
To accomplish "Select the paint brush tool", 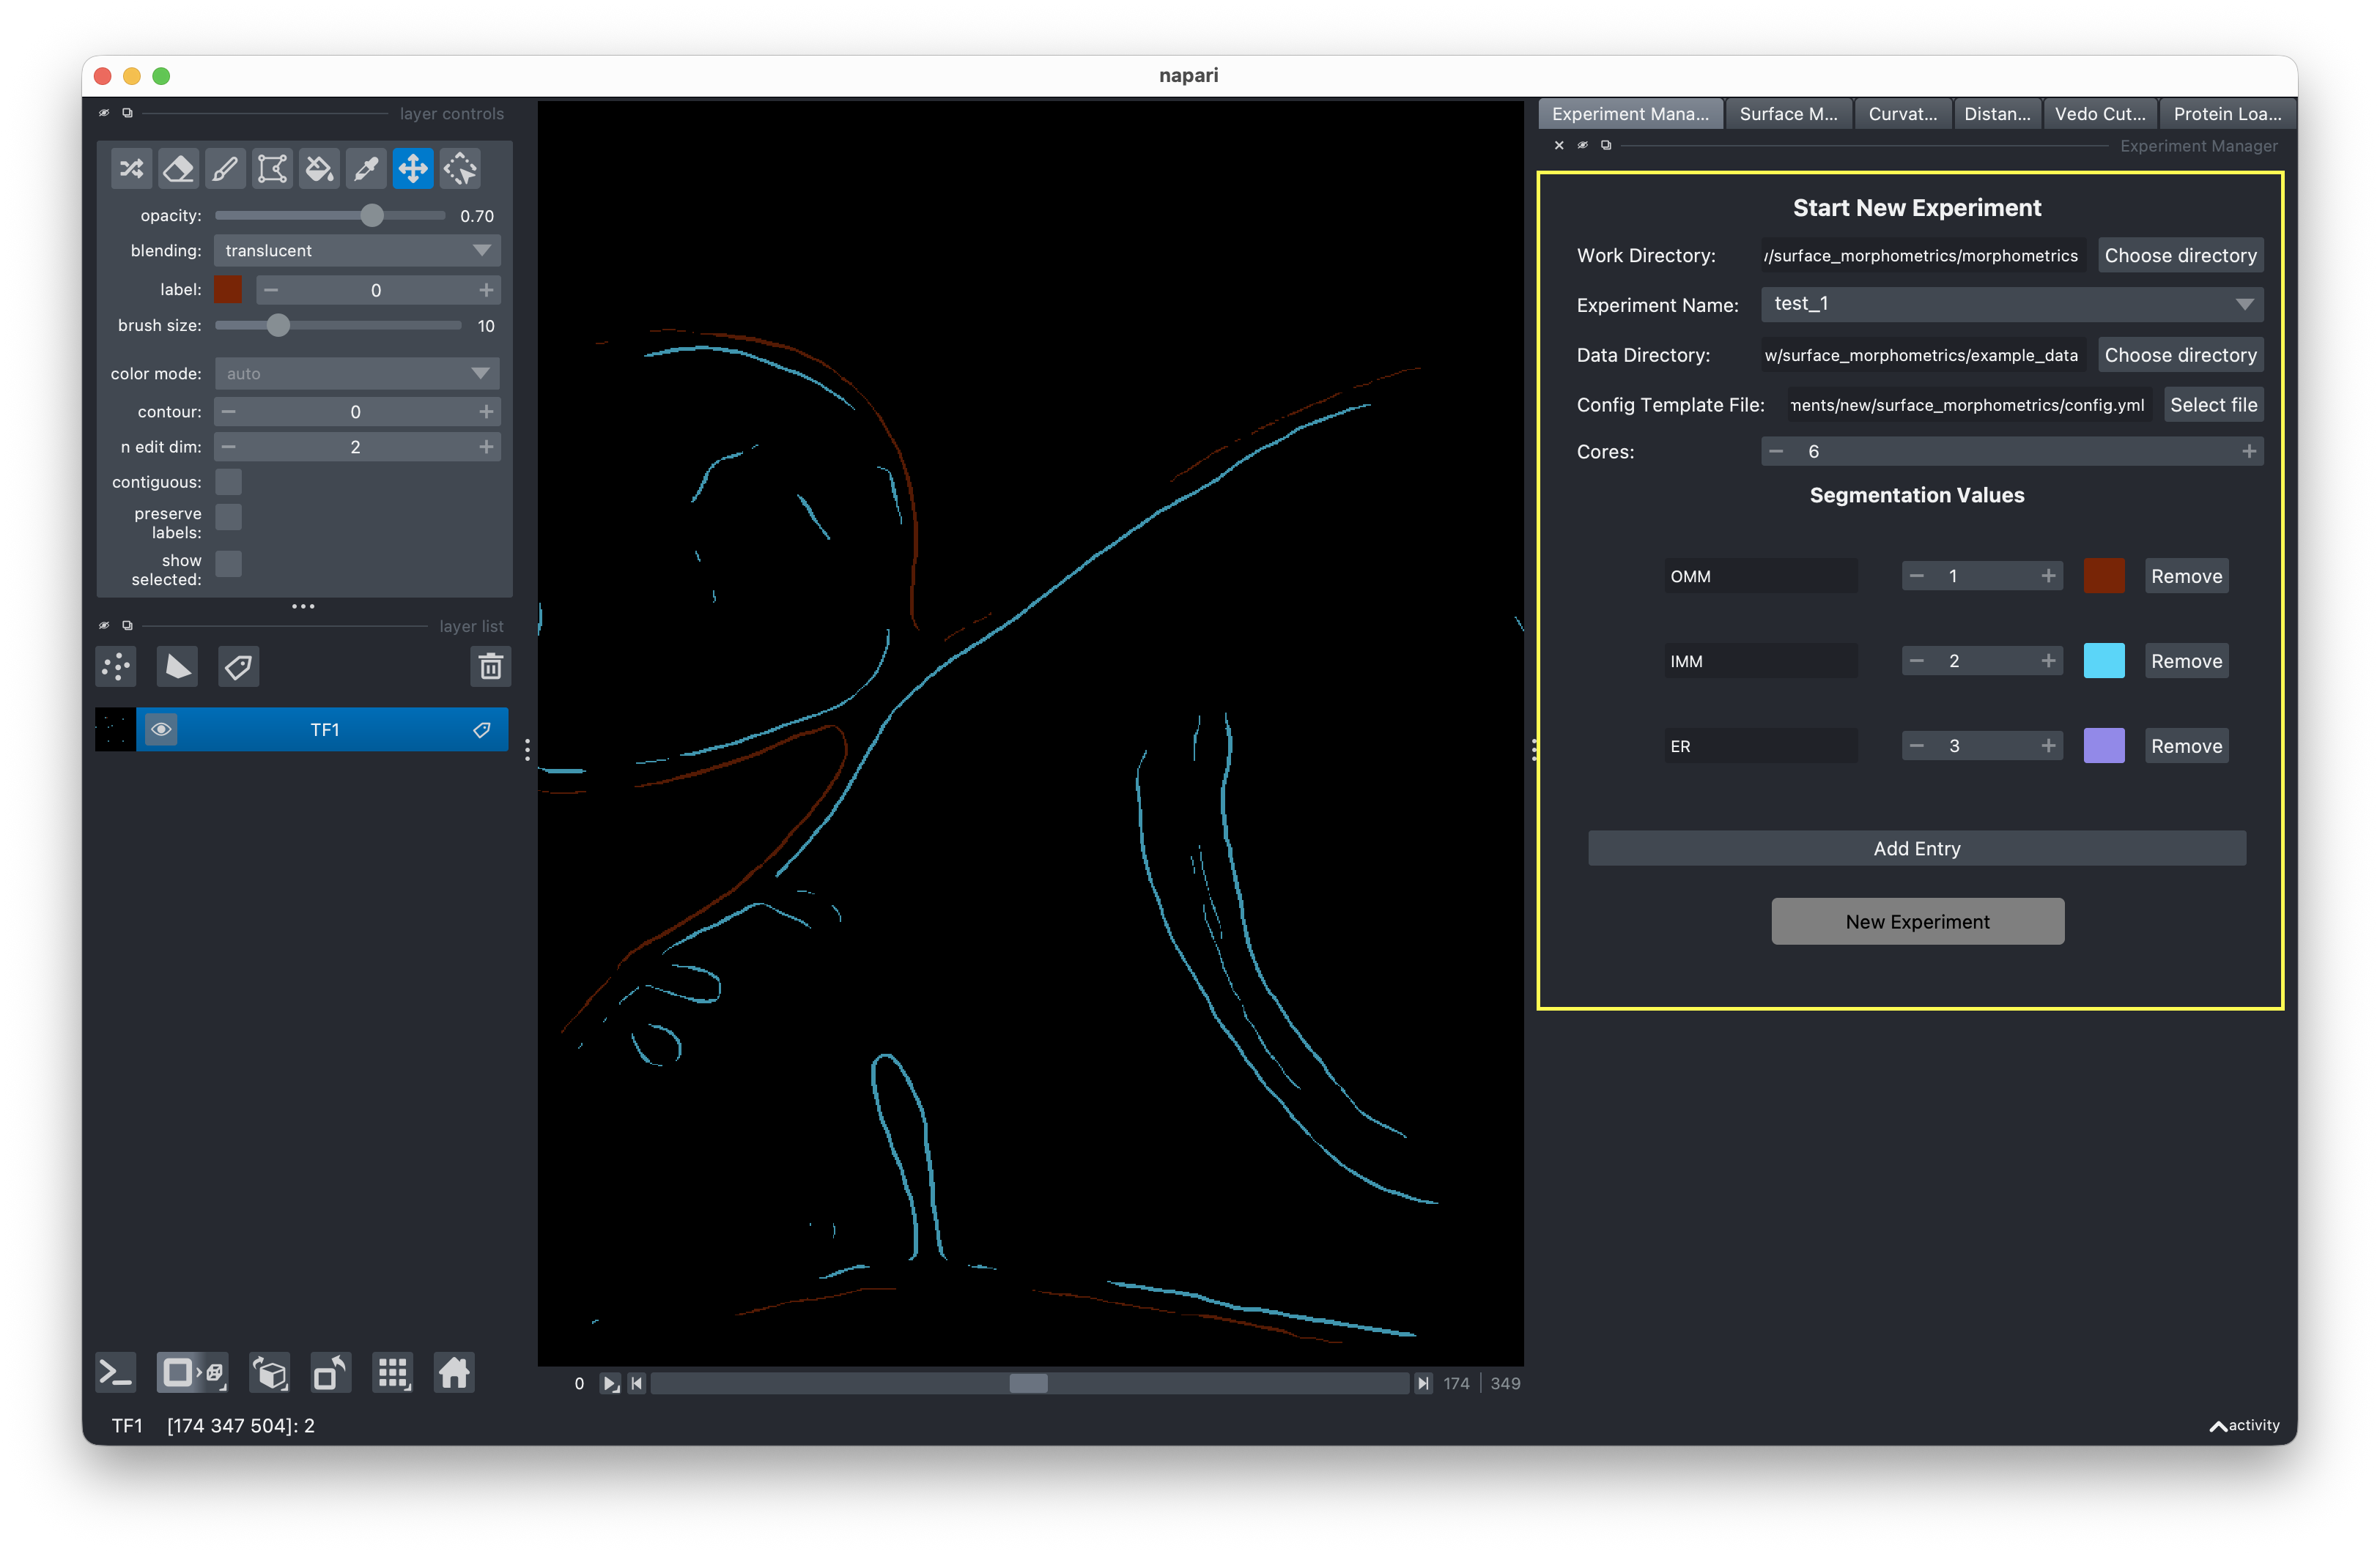I will (225, 169).
